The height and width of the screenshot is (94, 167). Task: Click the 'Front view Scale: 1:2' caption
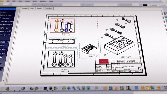coord(66,34)
